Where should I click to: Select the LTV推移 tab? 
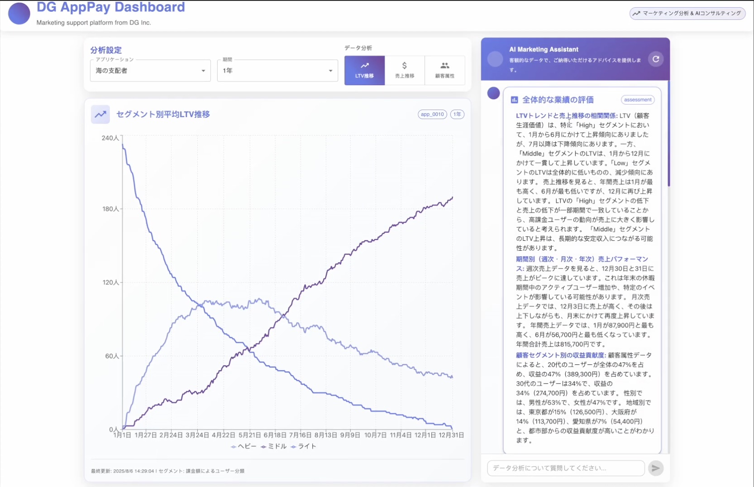364,71
